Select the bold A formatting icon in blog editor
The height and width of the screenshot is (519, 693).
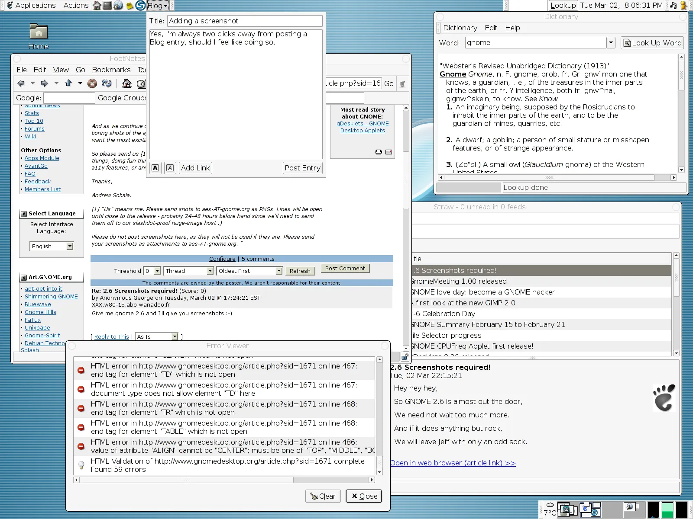click(155, 168)
